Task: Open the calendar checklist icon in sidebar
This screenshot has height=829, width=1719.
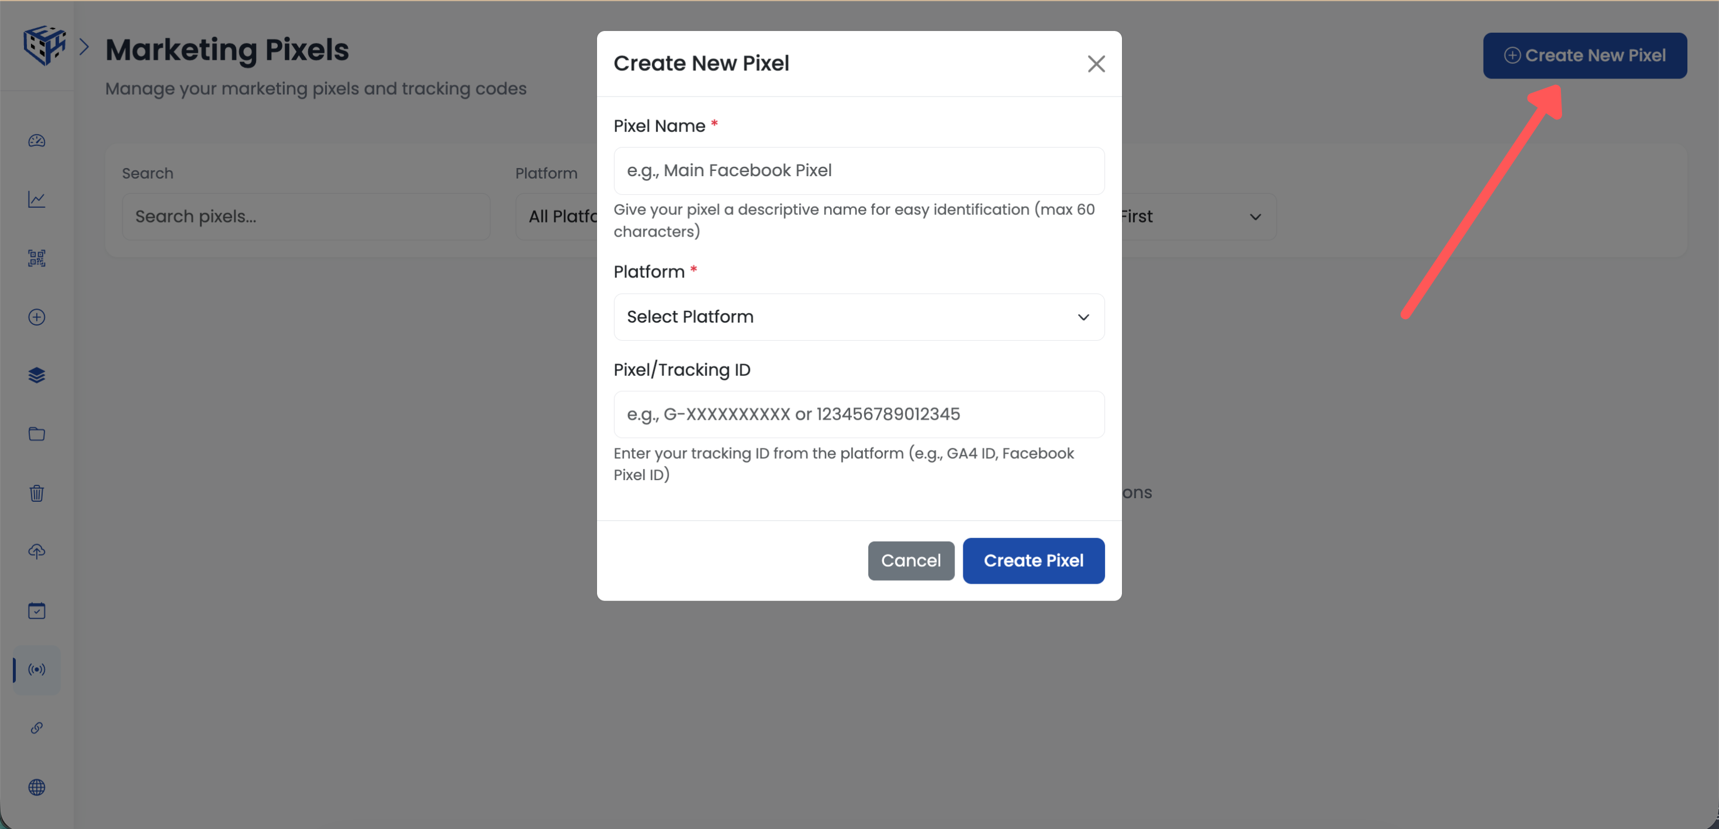Action: click(x=37, y=610)
